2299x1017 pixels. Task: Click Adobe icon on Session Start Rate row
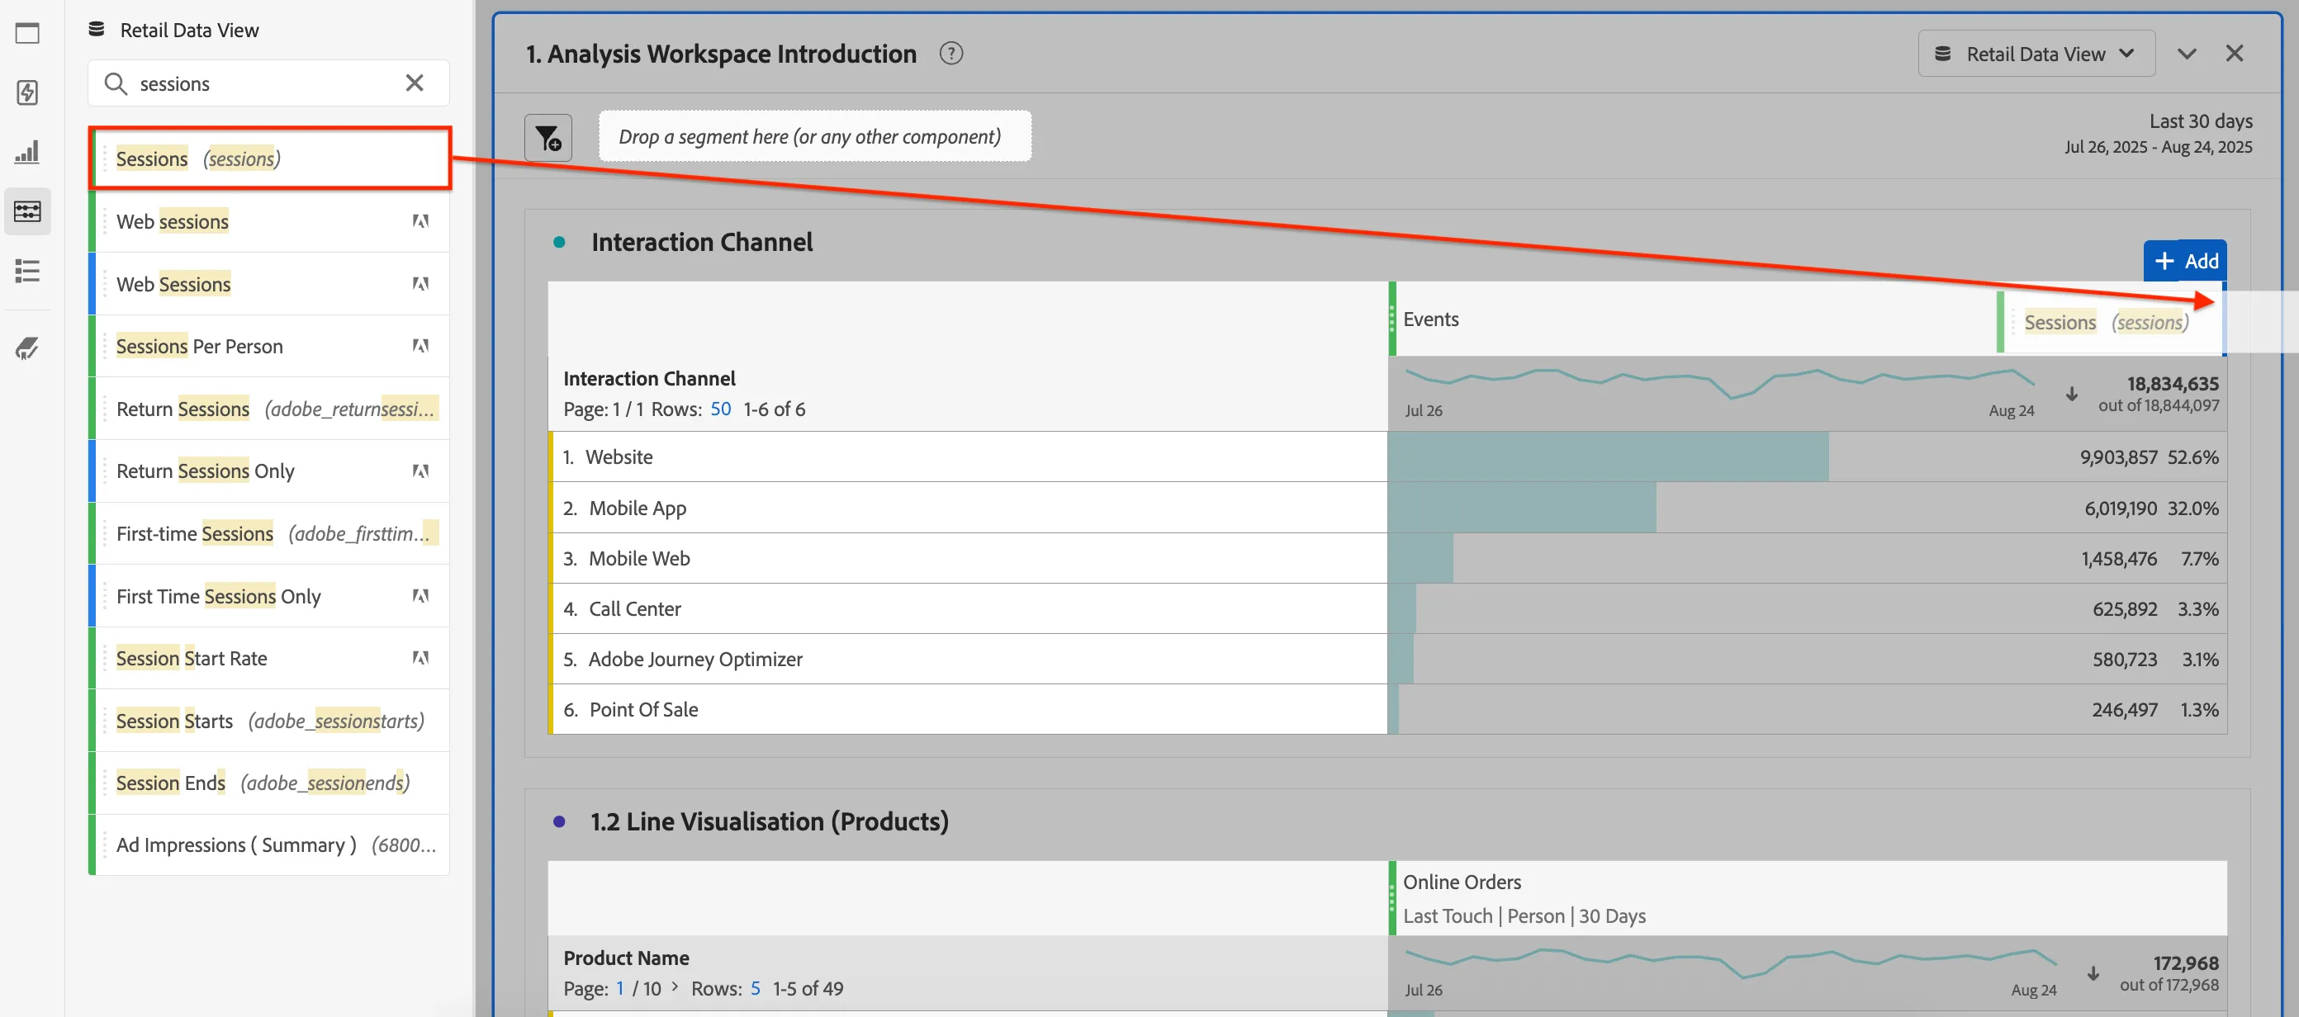tap(420, 659)
